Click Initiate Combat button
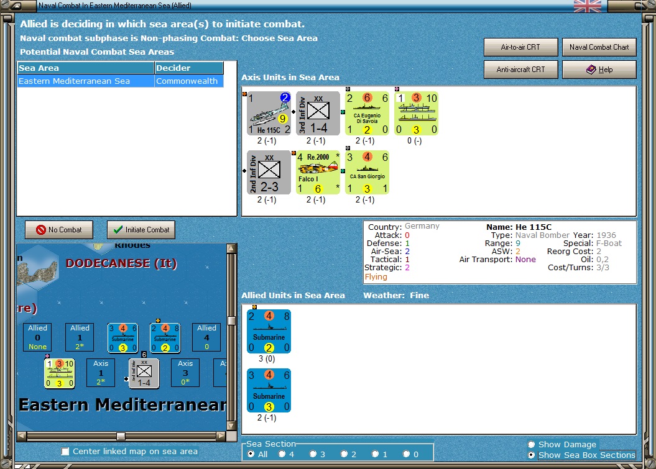This screenshot has height=469, width=656. click(141, 229)
